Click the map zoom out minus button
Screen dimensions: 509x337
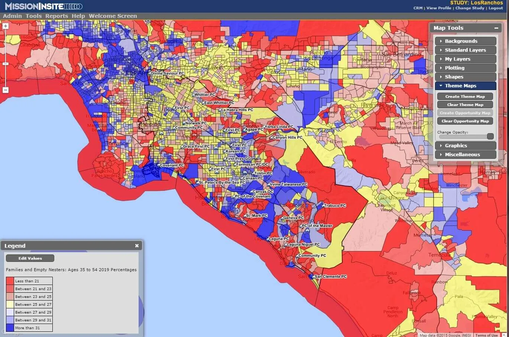(x=6, y=90)
